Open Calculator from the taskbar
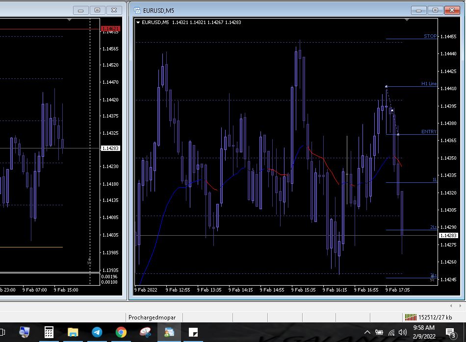The image size is (466, 342). click(x=49, y=332)
